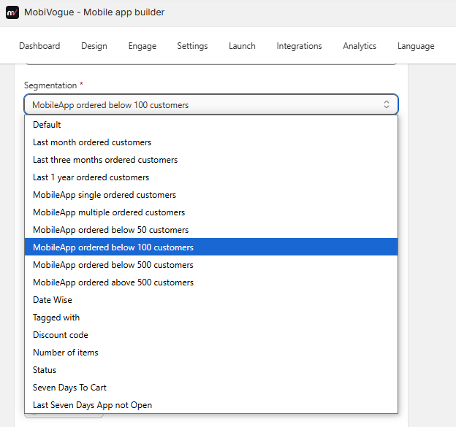Pick MobileApp ordered below 500 customers

[211, 265]
